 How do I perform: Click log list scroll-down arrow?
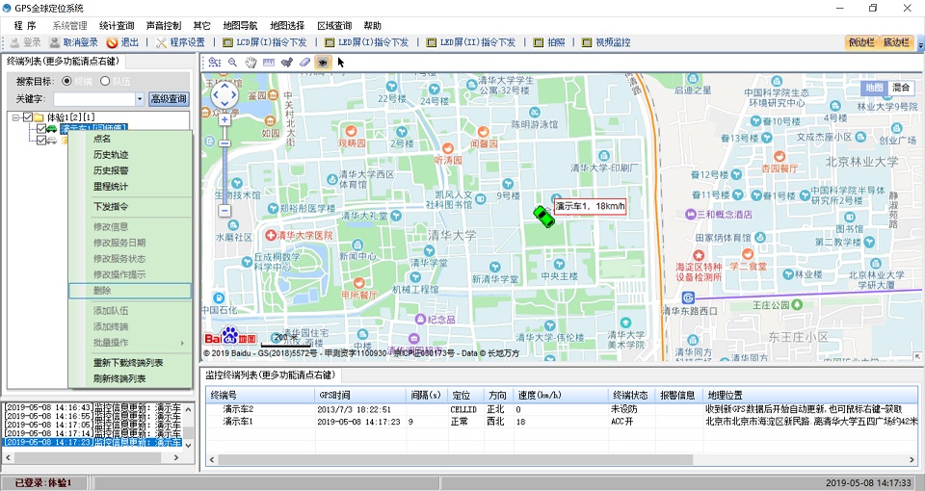[189, 445]
